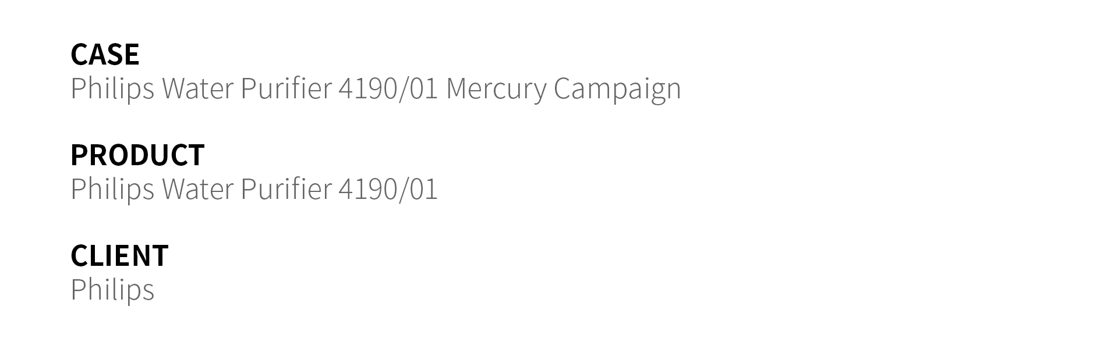Click the word Water under the PRODUCT heading
Image resolution: width=1118 pixels, height=349 pixels.
197,189
